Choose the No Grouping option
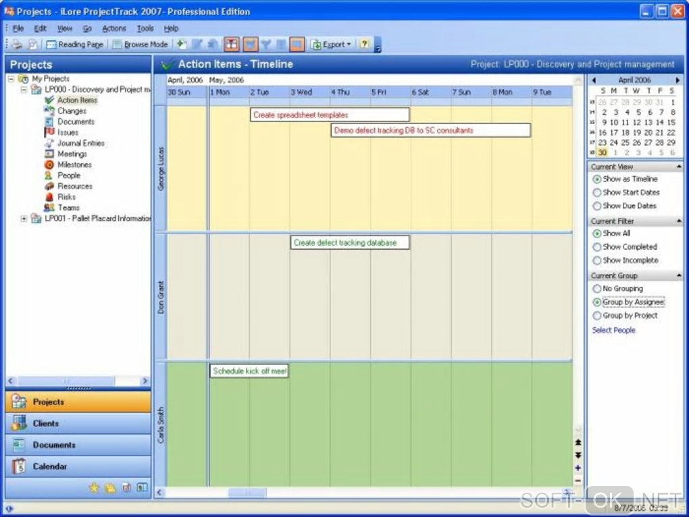 596,288
